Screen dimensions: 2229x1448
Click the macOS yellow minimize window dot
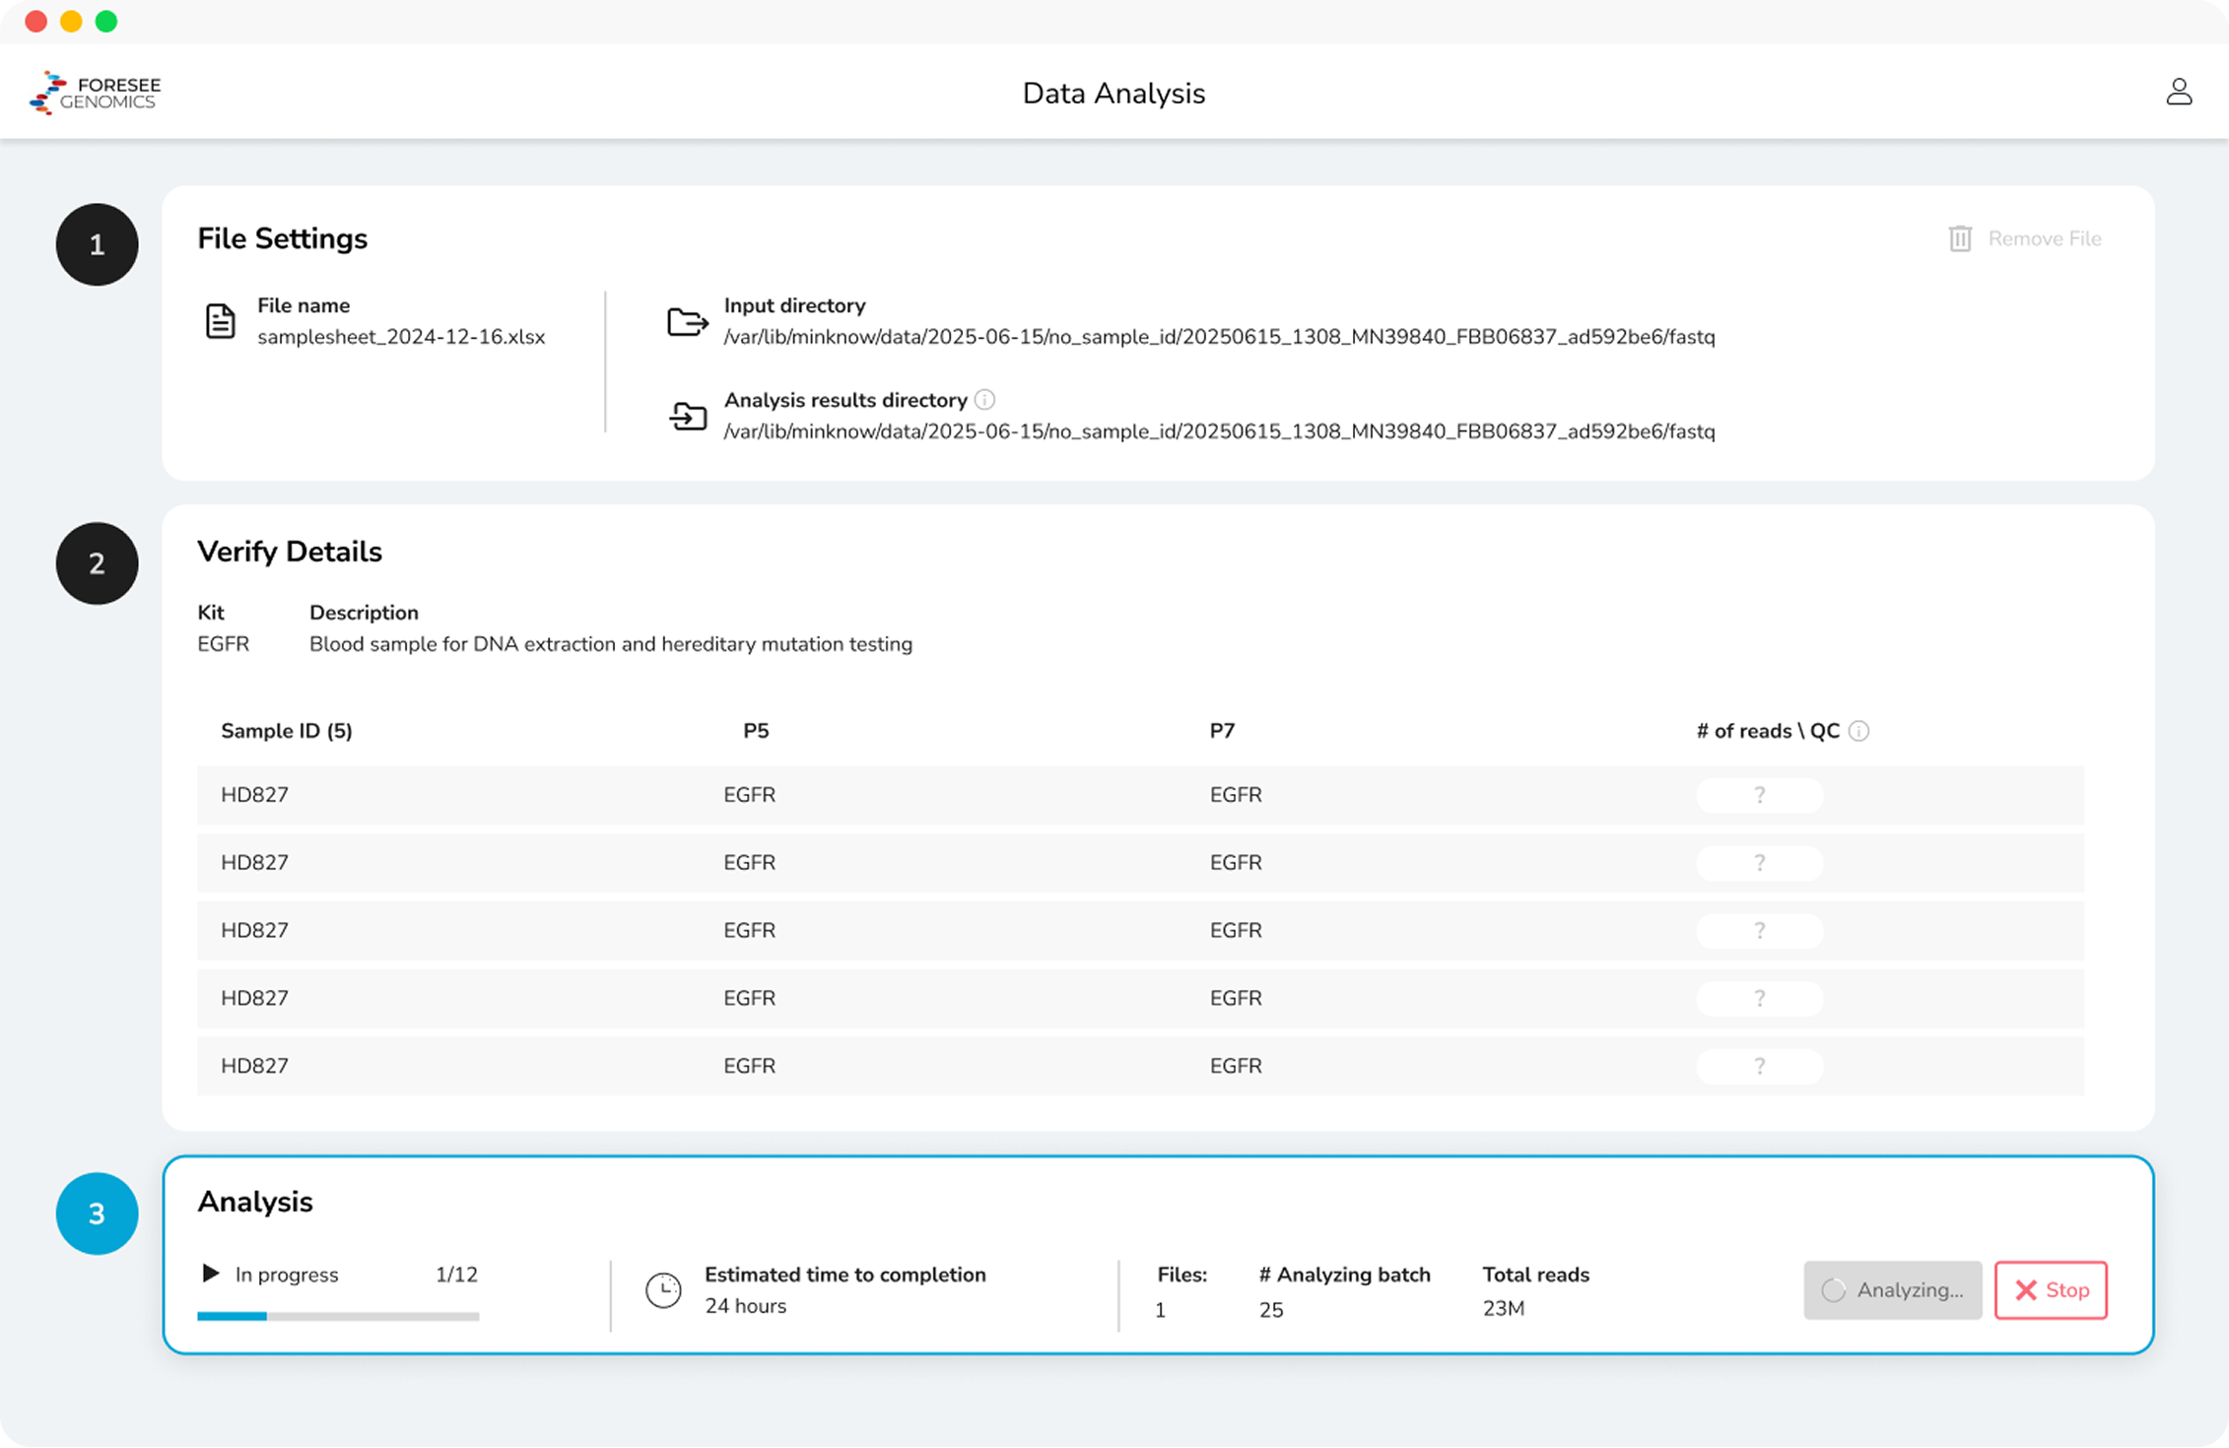(x=71, y=22)
